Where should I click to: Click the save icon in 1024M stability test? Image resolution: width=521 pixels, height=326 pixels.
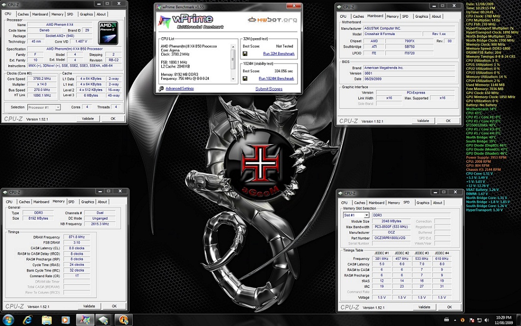pyautogui.click(x=245, y=78)
